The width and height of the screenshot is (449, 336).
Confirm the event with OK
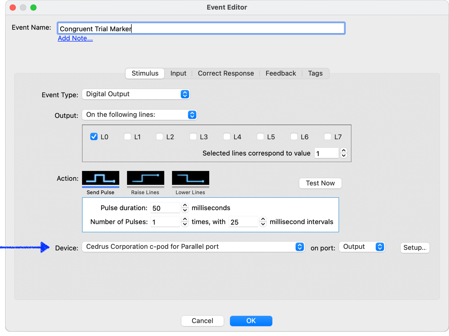point(251,321)
